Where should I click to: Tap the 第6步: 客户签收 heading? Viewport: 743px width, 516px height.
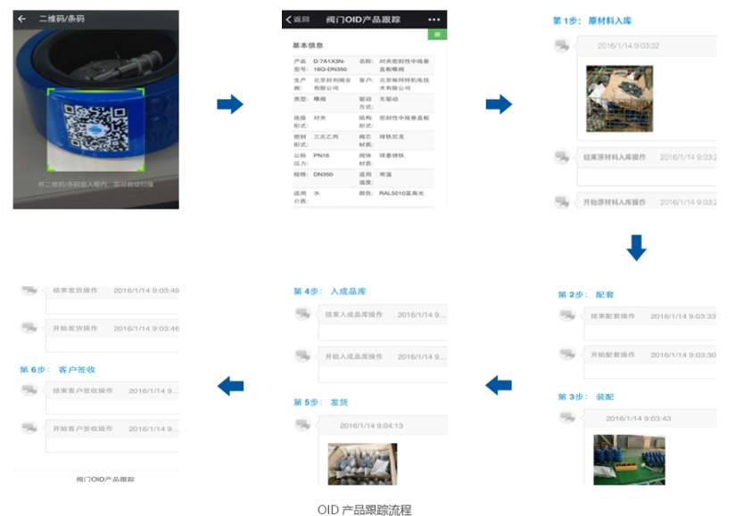click(57, 369)
